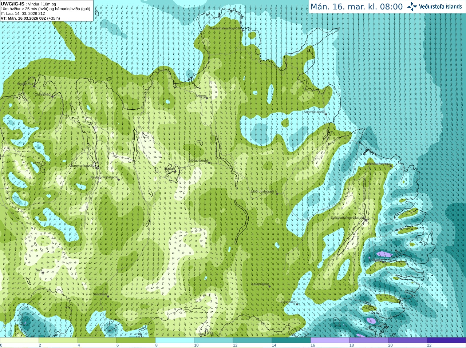Click the 'Mývatnsöræfi' map label

199,161
